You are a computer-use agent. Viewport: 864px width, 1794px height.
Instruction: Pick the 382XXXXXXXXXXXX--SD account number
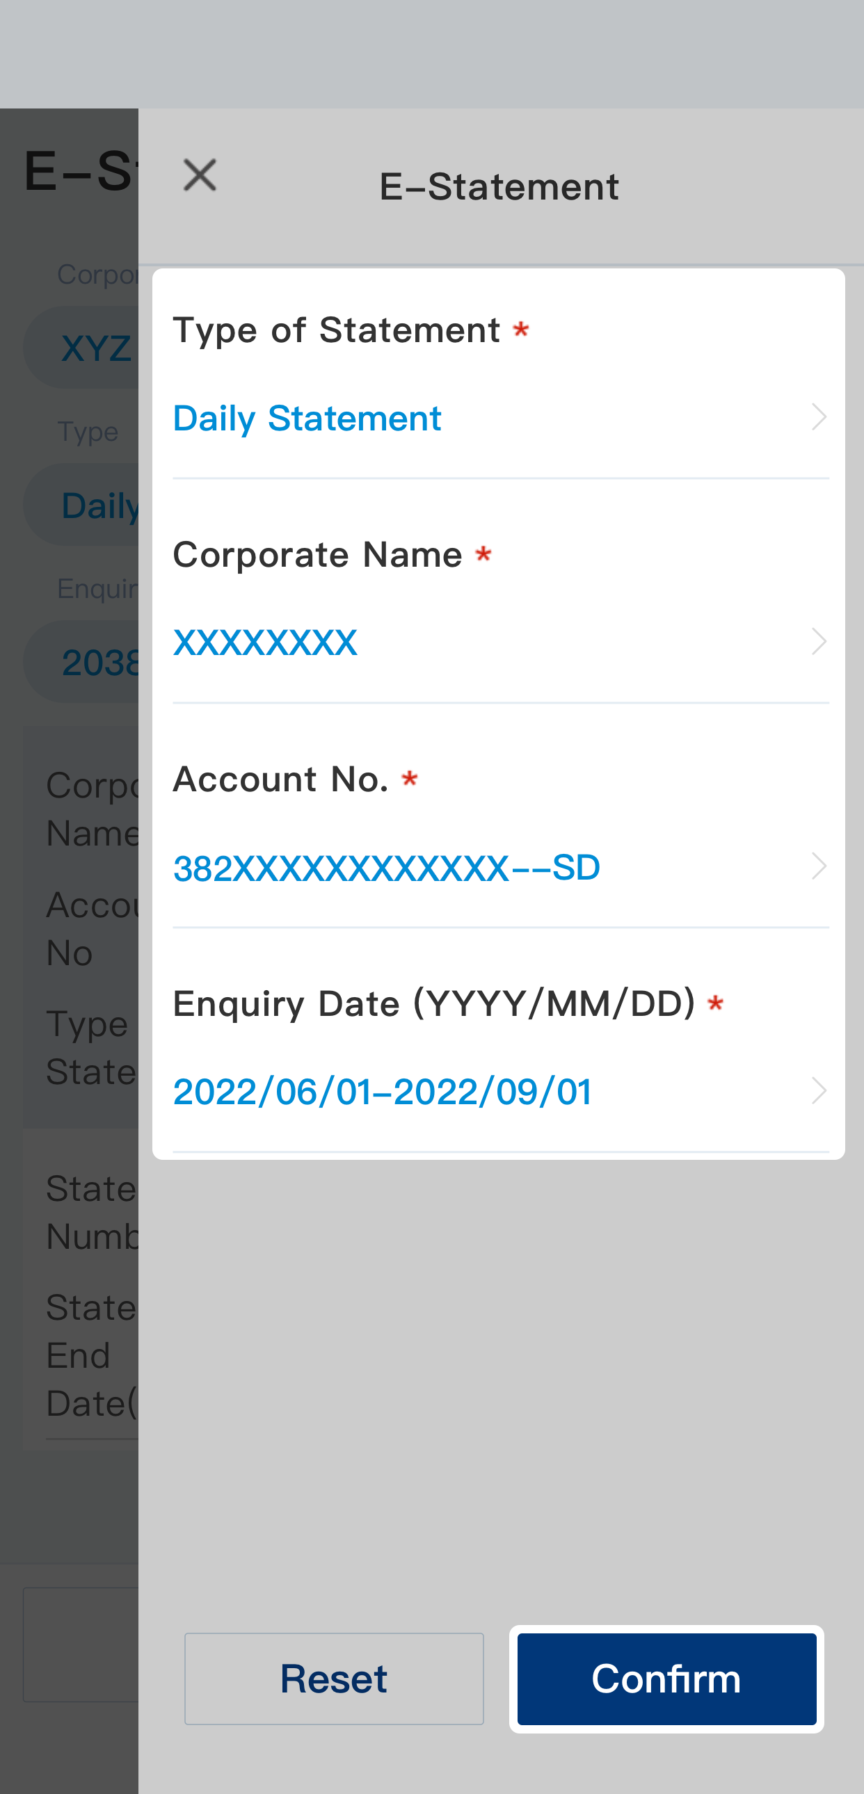[387, 868]
